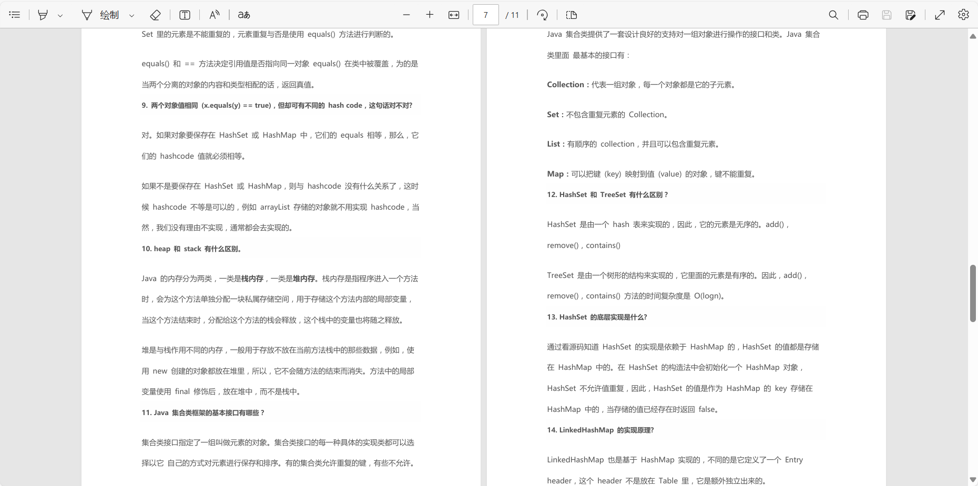
Task: Click the total pages '/ 11' label
Action: (x=512, y=15)
